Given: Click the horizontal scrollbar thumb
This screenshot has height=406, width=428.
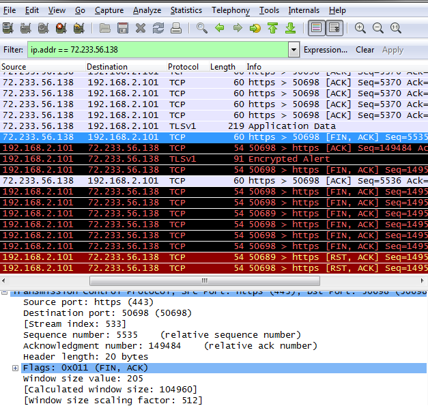Looking at the screenshot, I should pos(205,280).
